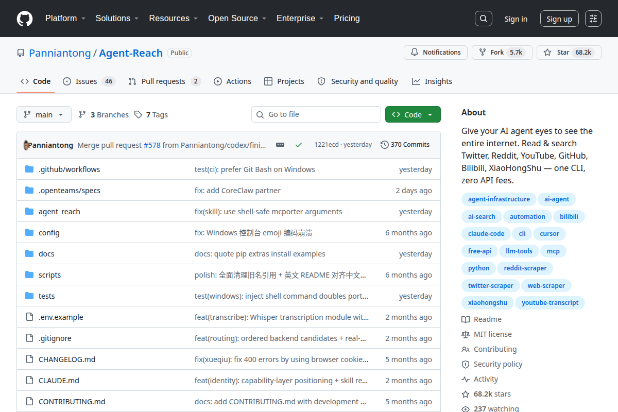The image size is (618, 412).
Task: Switch to the Pull requests tab
Action: pyautogui.click(x=164, y=81)
